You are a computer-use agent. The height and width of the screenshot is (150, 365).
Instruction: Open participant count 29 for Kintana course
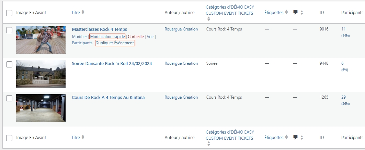pos(343,97)
